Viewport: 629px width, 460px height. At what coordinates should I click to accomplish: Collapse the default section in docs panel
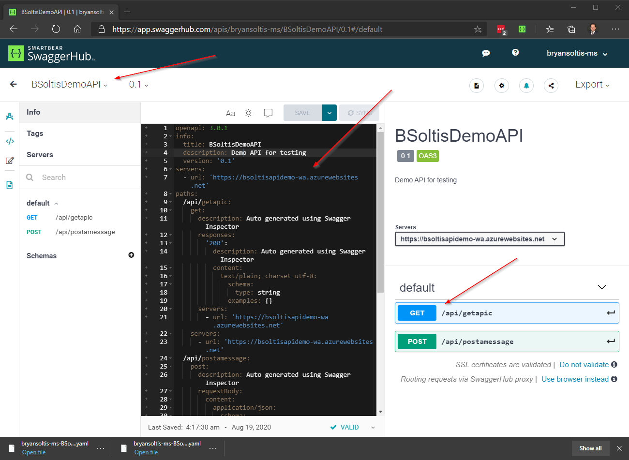601,287
